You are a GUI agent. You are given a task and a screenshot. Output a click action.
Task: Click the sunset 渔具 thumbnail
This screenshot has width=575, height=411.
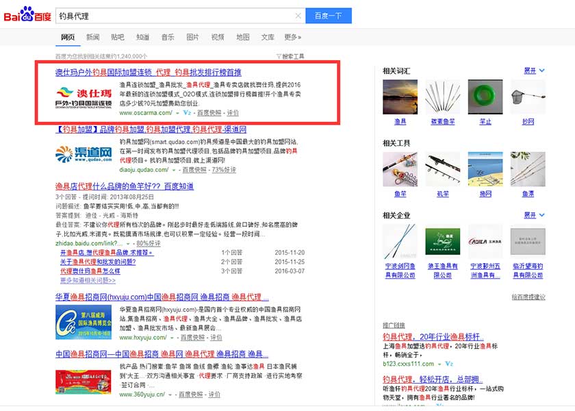coord(400,97)
